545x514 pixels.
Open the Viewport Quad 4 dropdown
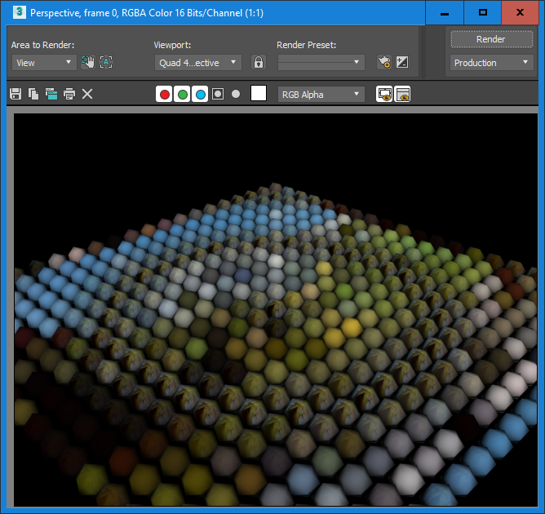coord(197,63)
